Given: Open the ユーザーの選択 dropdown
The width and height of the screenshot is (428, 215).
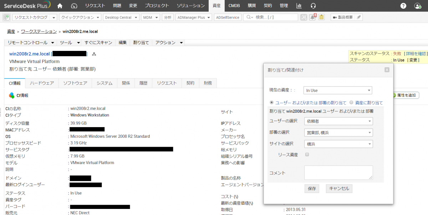Looking at the screenshot, I should (x=338, y=121).
